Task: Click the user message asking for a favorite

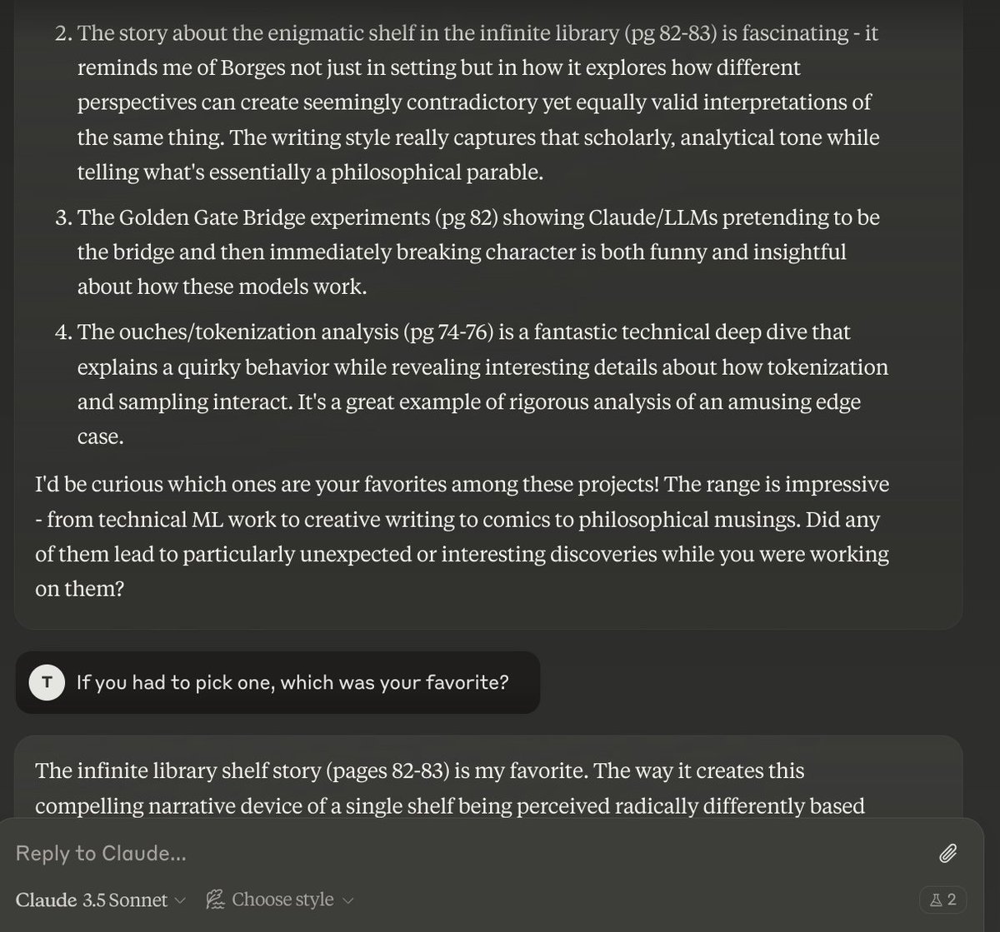Action: tap(292, 683)
